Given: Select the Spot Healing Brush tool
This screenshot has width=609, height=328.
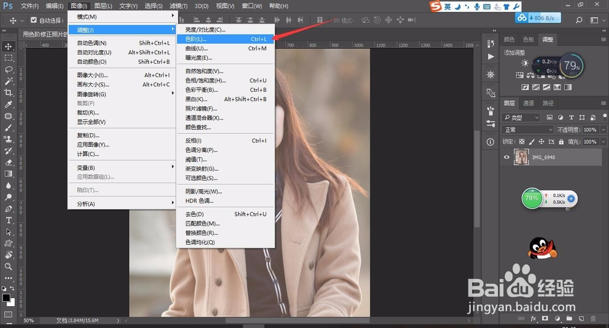Looking at the screenshot, I should click(8, 116).
